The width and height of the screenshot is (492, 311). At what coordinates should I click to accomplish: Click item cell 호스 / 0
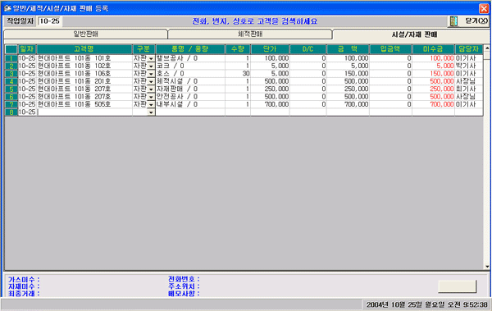[x=190, y=74]
